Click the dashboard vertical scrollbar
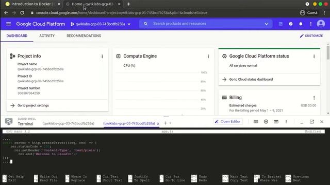The image size is (330, 185). 328,52
